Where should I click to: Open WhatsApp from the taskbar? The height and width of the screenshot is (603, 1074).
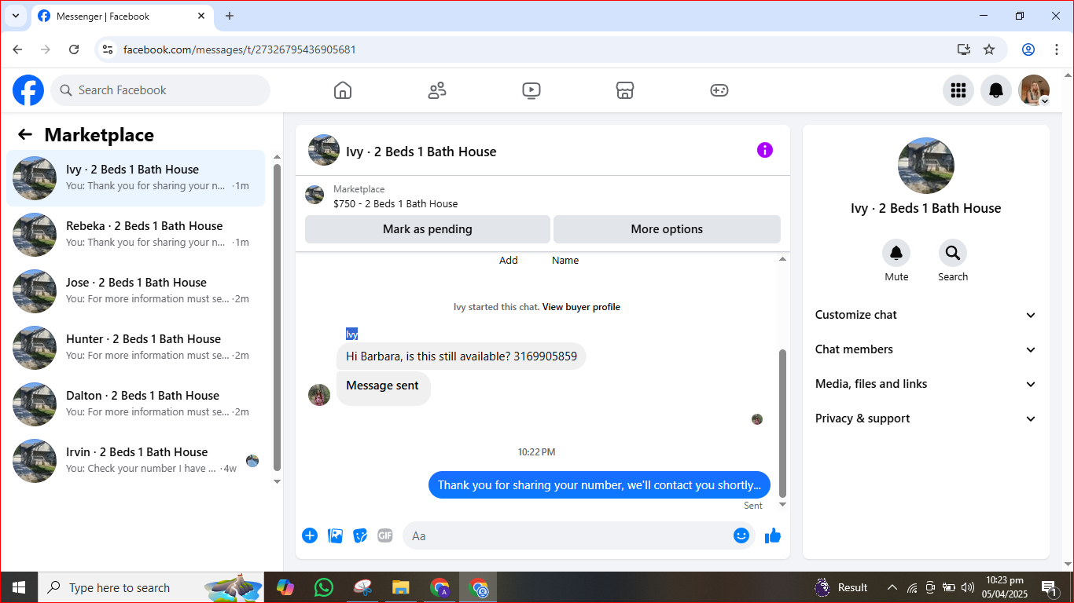(323, 587)
